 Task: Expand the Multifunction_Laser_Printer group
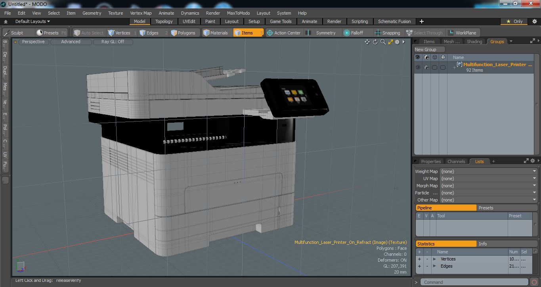[x=454, y=67]
